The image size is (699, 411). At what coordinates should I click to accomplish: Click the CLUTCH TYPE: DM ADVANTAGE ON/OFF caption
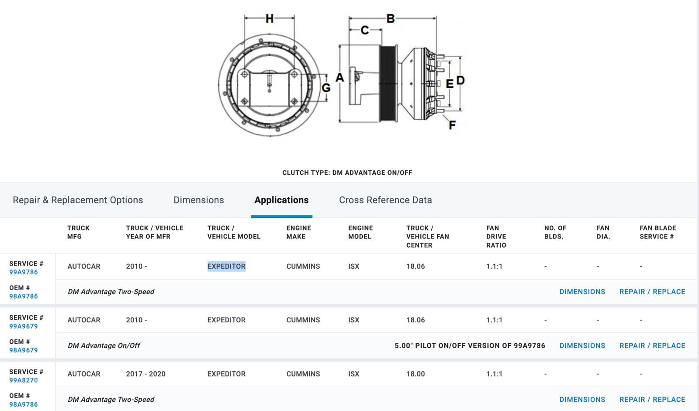(x=347, y=173)
